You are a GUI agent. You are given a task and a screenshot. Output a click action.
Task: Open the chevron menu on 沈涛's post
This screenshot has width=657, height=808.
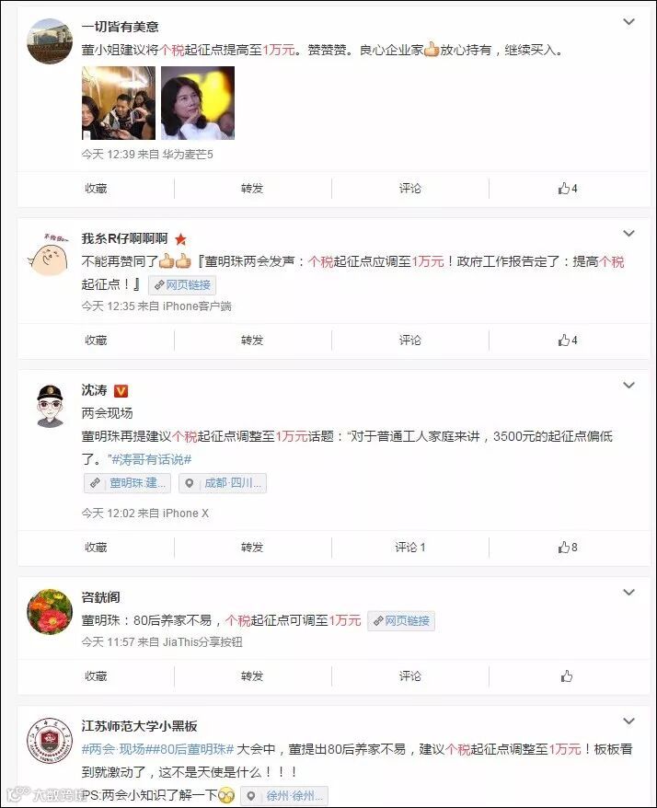(x=628, y=385)
